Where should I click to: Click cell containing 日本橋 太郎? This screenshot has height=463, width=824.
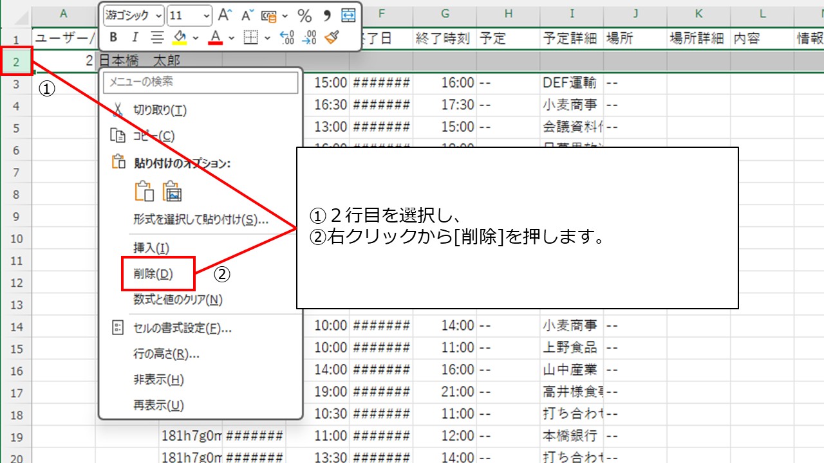click(140, 61)
